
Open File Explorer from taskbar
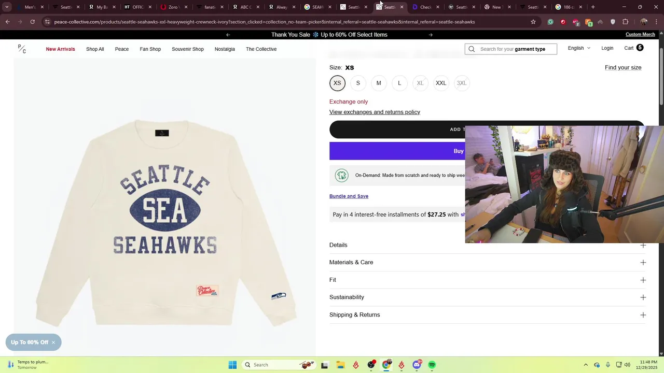click(x=340, y=365)
